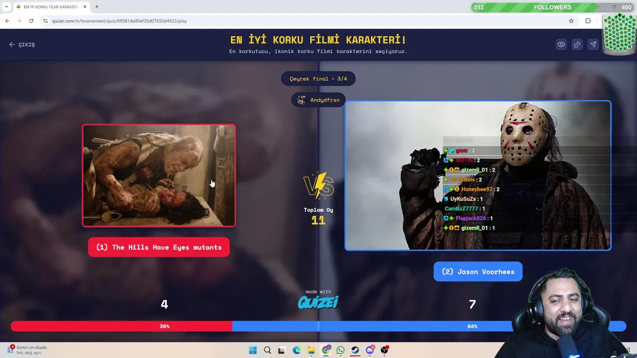Bookmark page with star icon

click(x=571, y=21)
